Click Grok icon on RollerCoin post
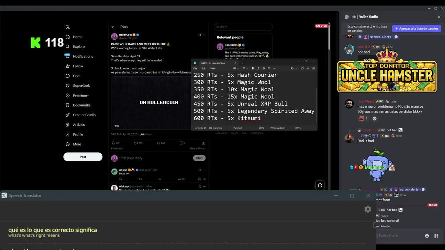 [200, 35]
